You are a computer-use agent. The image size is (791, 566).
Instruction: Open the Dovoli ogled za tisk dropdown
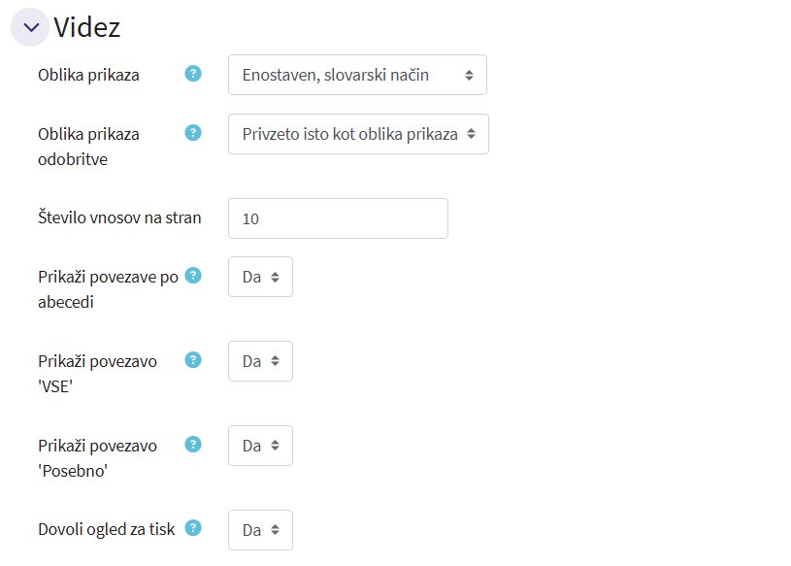260,530
